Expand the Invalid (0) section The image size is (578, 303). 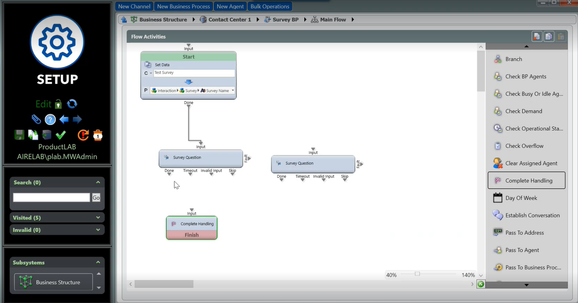point(98,230)
